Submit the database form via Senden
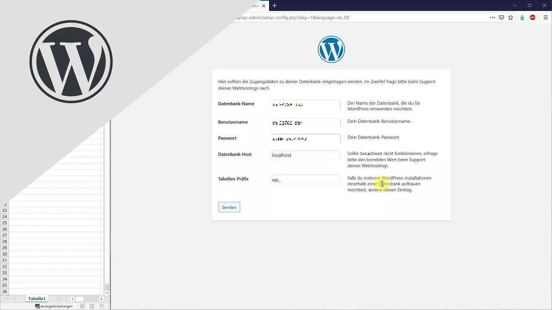The height and width of the screenshot is (310, 552). click(229, 207)
